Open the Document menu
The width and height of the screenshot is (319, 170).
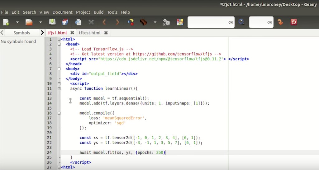(x=62, y=12)
